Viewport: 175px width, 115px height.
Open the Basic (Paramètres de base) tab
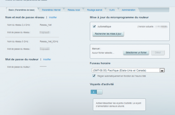[x=21, y=10]
